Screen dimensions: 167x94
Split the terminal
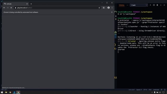tap(154, 5)
